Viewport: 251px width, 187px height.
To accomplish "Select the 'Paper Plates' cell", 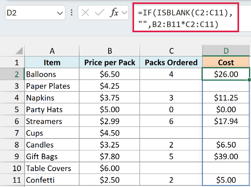I will click(x=52, y=86).
